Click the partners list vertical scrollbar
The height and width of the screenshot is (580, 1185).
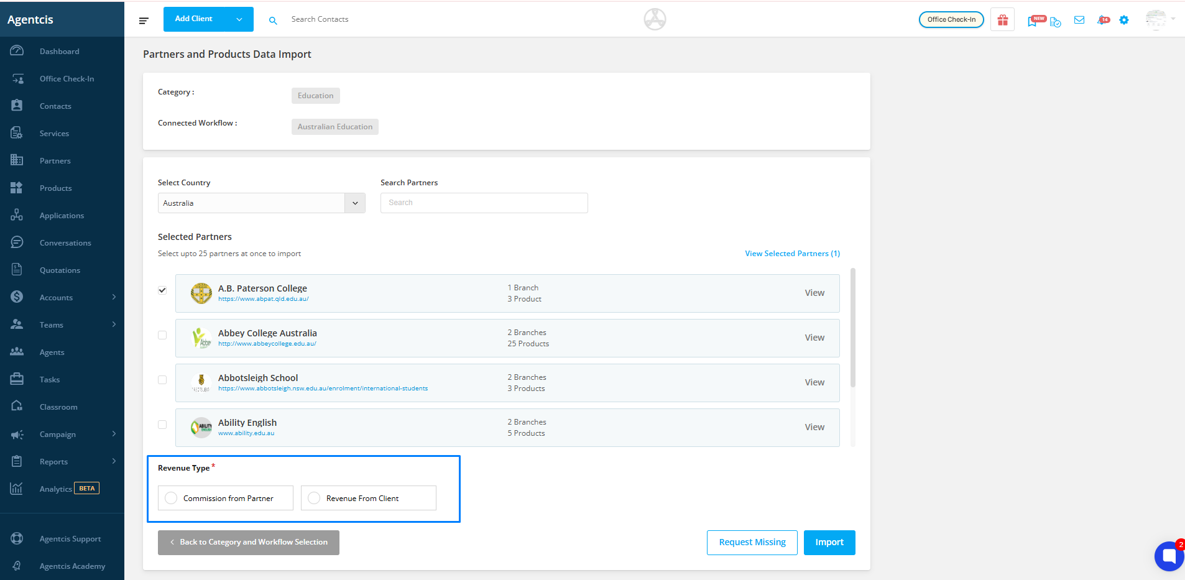pyautogui.click(x=853, y=328)
